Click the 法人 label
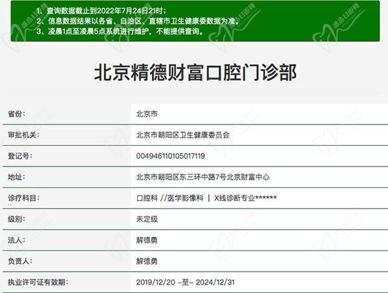The width and height of the screenshot is (388, 293). [x=16, y=240]
